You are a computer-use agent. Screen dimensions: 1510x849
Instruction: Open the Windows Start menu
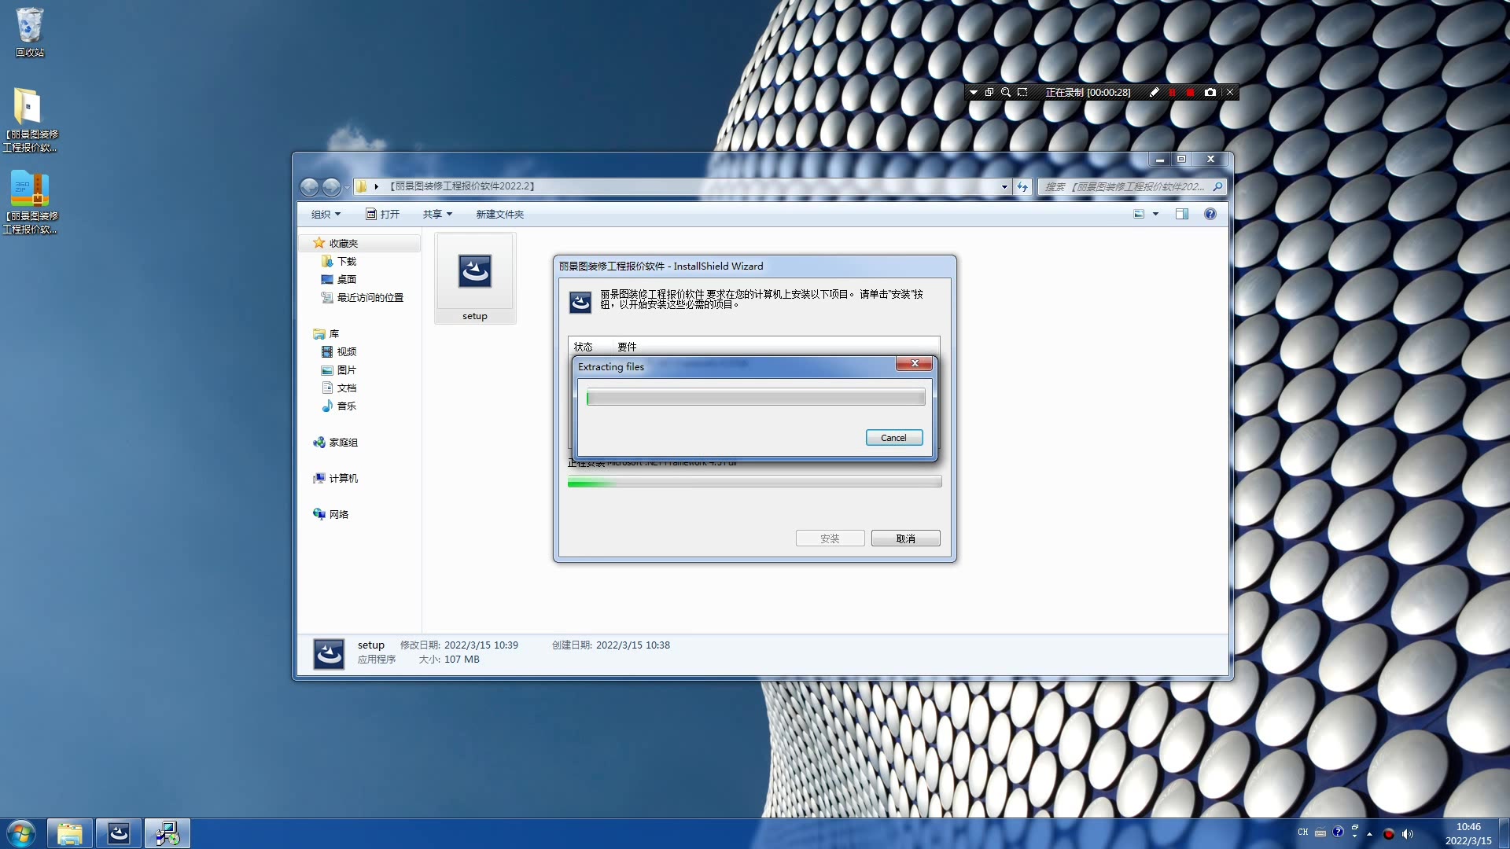click(x=21, y=834)
